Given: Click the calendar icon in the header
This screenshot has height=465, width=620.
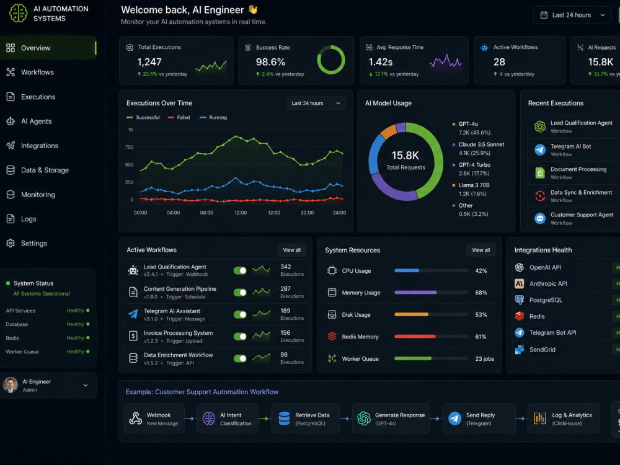Looking at the screenshot, I should 544,15.
